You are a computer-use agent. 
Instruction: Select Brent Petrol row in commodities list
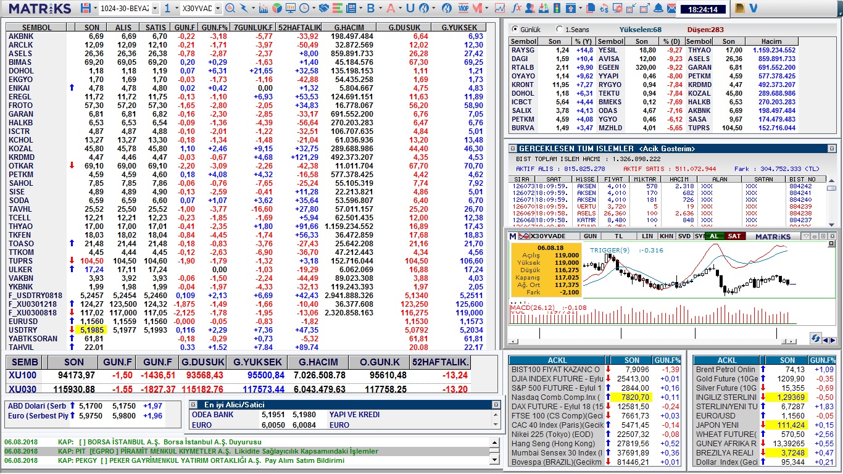764,370
